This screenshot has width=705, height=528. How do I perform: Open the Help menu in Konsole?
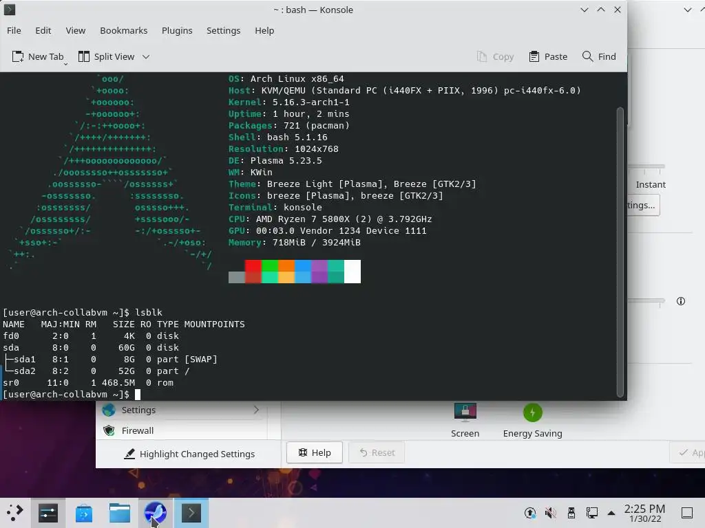pyautogui.click(x=264, y=30)
